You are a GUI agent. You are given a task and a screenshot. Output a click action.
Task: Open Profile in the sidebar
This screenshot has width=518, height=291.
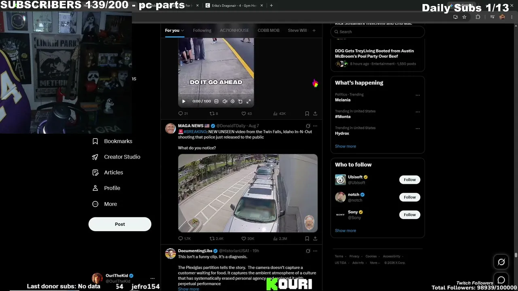coord(106,188)
